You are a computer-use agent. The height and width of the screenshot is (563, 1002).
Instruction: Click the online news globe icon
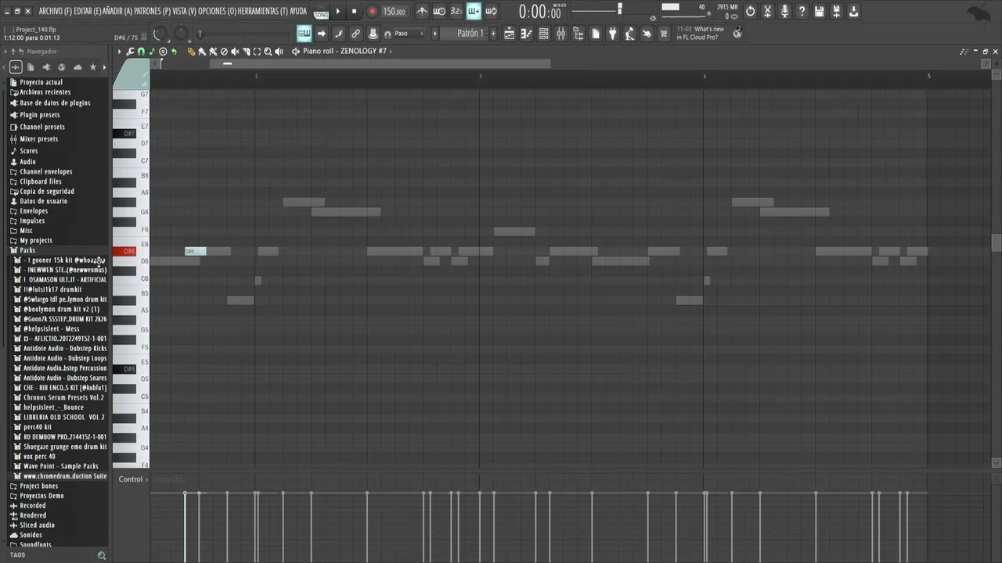(x=737, y=33)
